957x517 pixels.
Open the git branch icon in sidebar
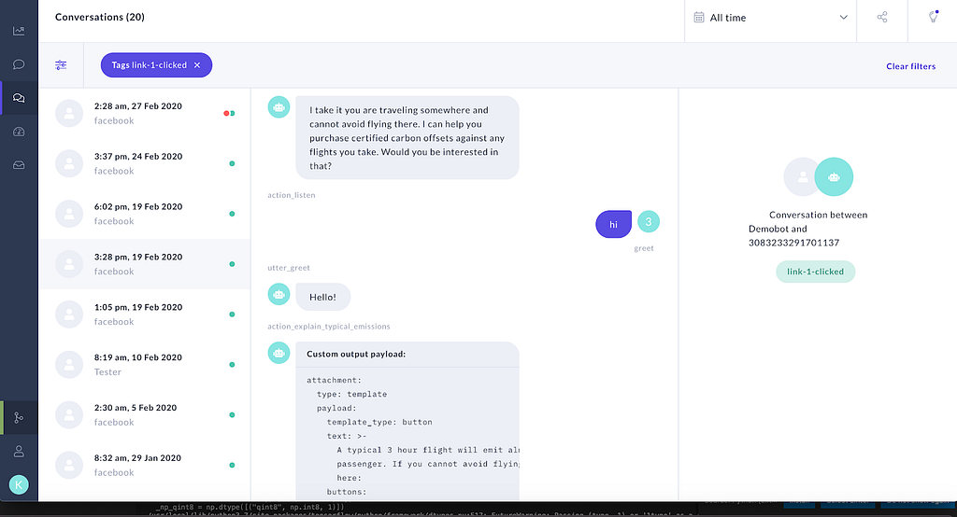(x=19, y=418)
